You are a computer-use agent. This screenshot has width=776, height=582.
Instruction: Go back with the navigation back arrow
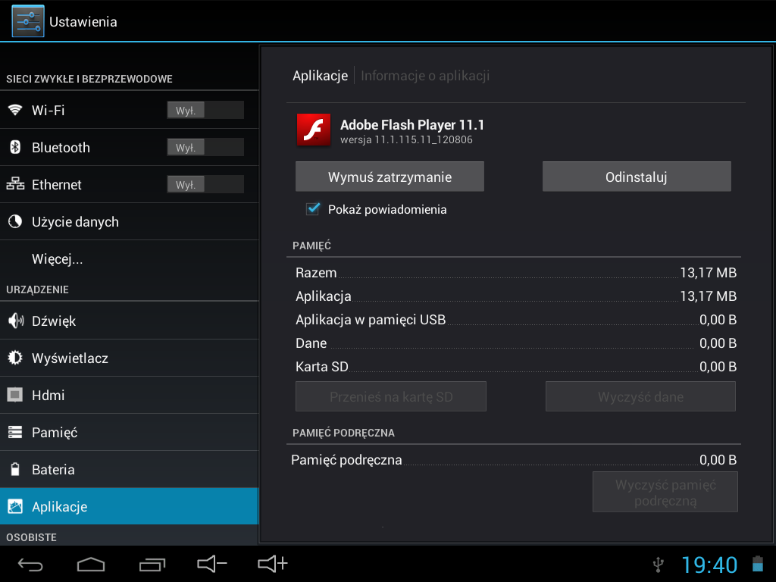coord(30,564)
